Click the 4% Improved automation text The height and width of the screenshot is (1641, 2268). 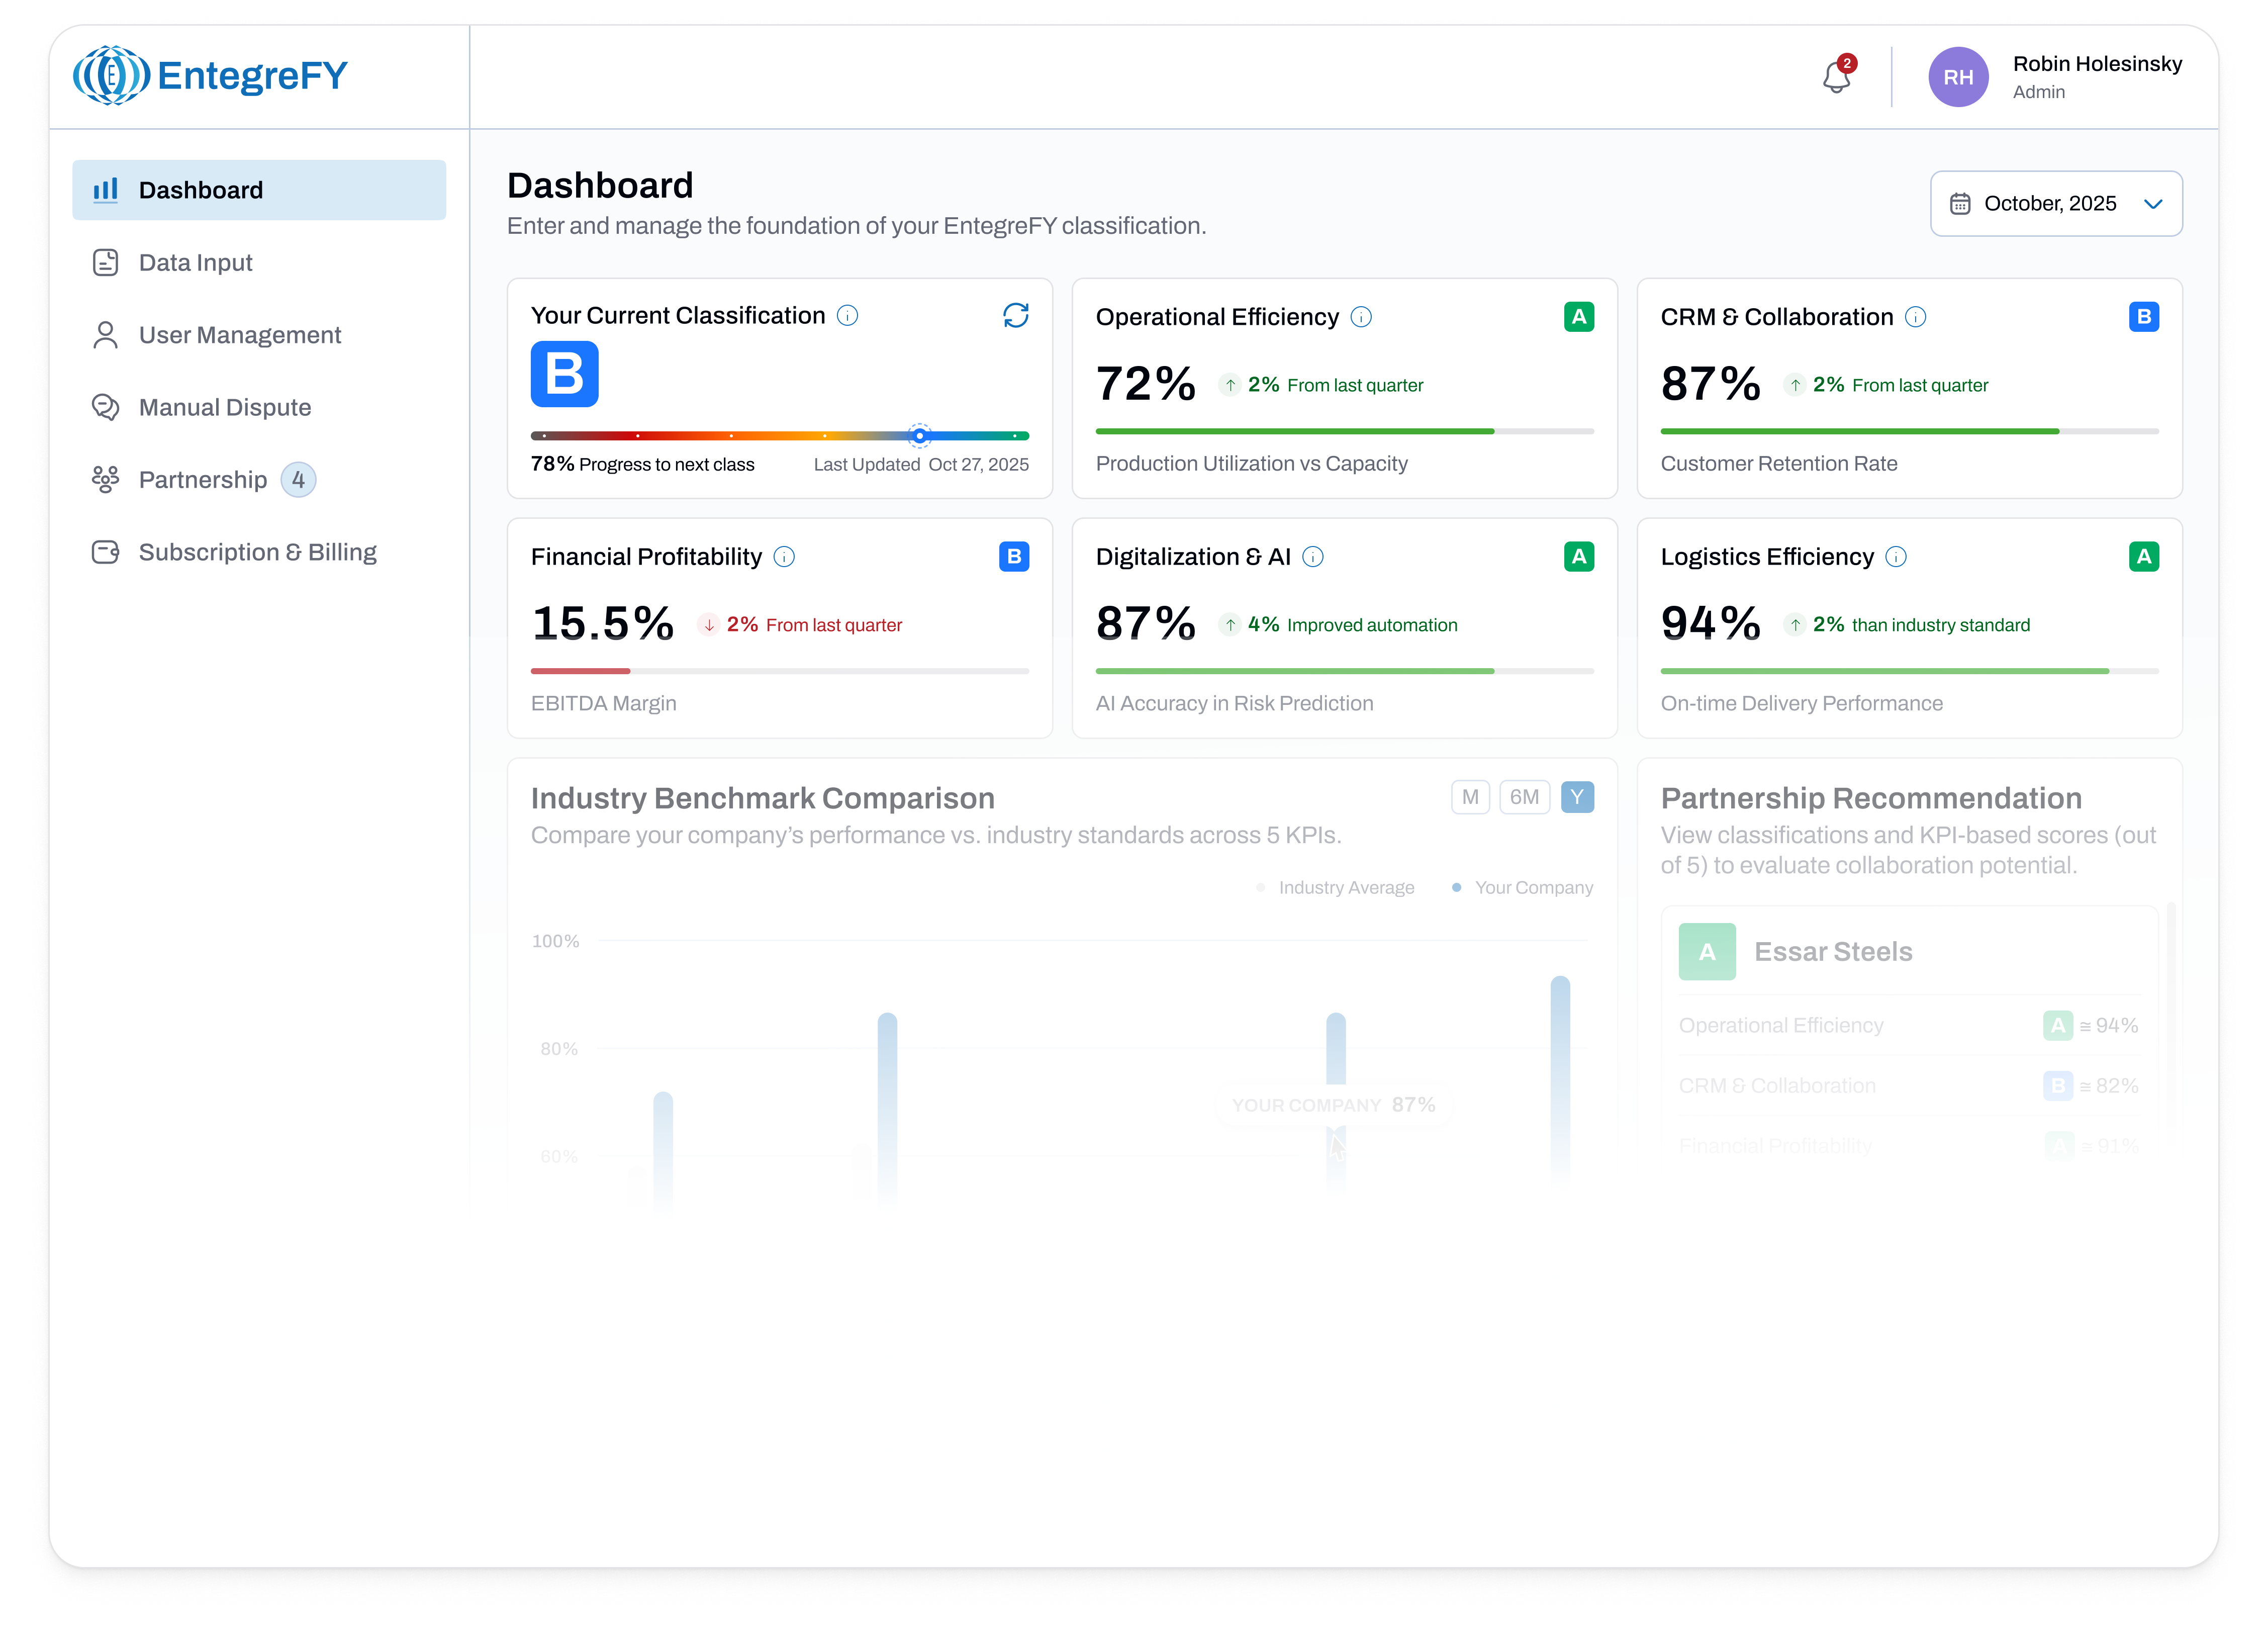1352,625
